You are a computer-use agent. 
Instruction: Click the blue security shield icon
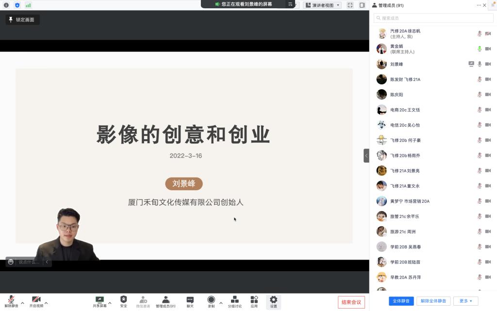pos(17,5)
